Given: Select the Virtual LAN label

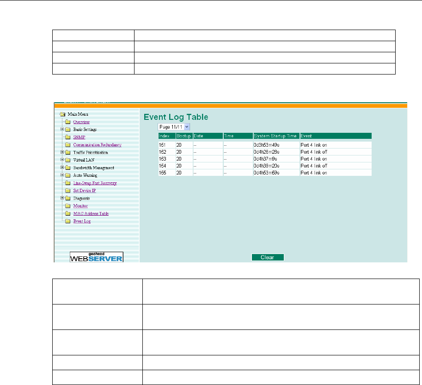Looking at the screenshot, I should [x=84, y=160].
